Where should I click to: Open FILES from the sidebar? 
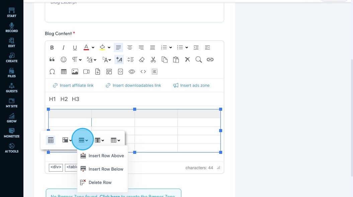(11, 73)
